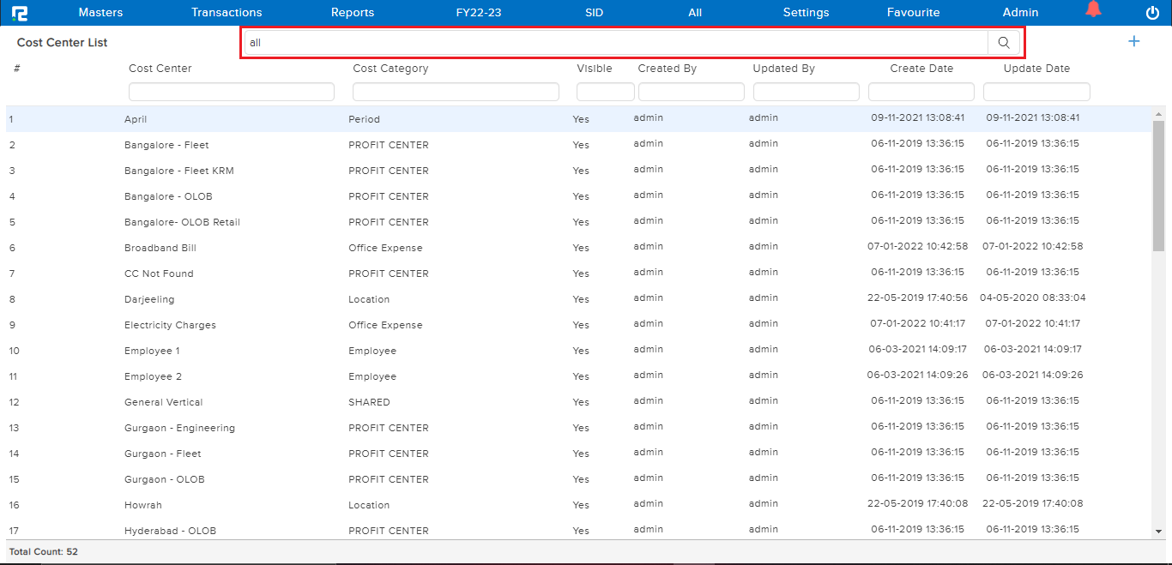This screenshot has width=1172, height=565.
Task: Add a new cost center with the plus icon
Action: click(1134, 40)
